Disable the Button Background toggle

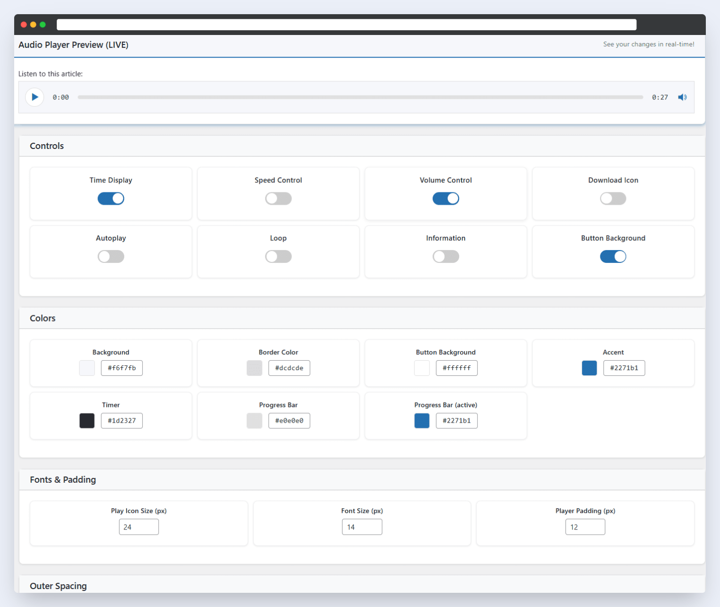point(613,257)
